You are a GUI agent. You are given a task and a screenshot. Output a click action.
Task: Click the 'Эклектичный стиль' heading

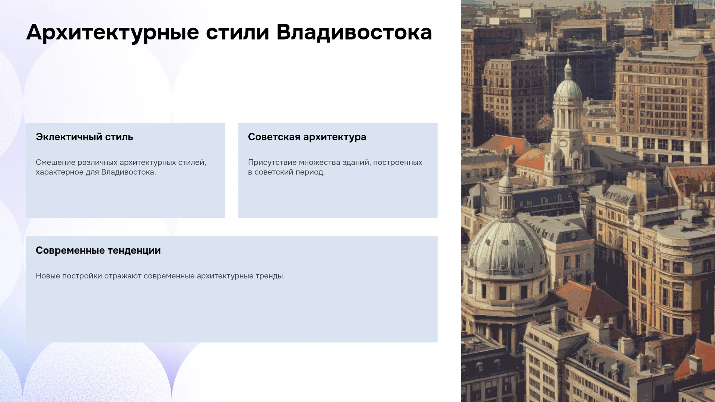(x=84, y=137)
